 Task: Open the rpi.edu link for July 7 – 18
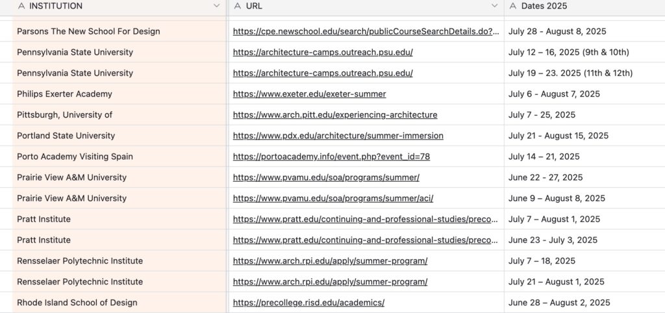coord(330,261)
